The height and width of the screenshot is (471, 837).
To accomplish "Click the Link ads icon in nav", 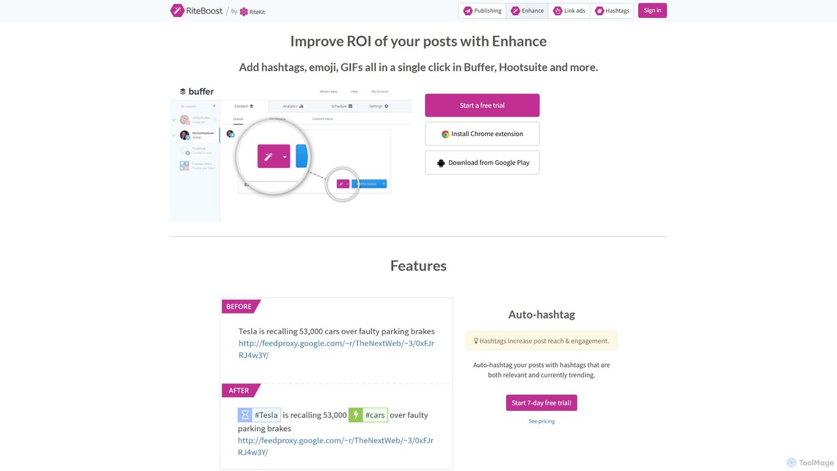I will point(557,10).
